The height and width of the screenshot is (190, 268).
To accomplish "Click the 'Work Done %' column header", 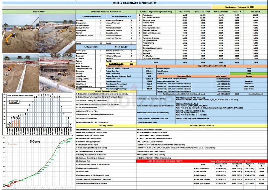I will [256, 12].
